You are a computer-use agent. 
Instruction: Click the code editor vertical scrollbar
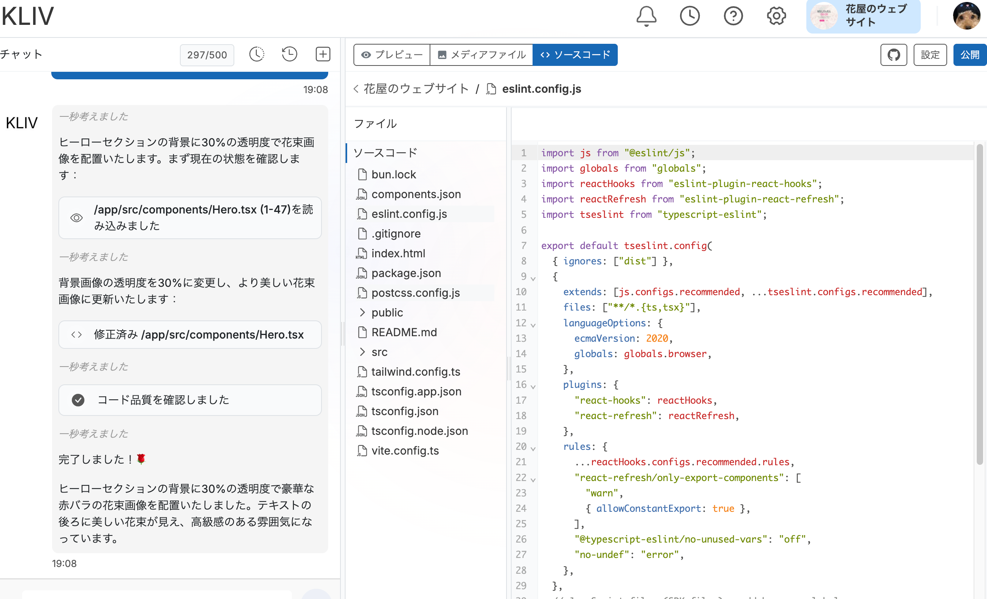[980, 305]
